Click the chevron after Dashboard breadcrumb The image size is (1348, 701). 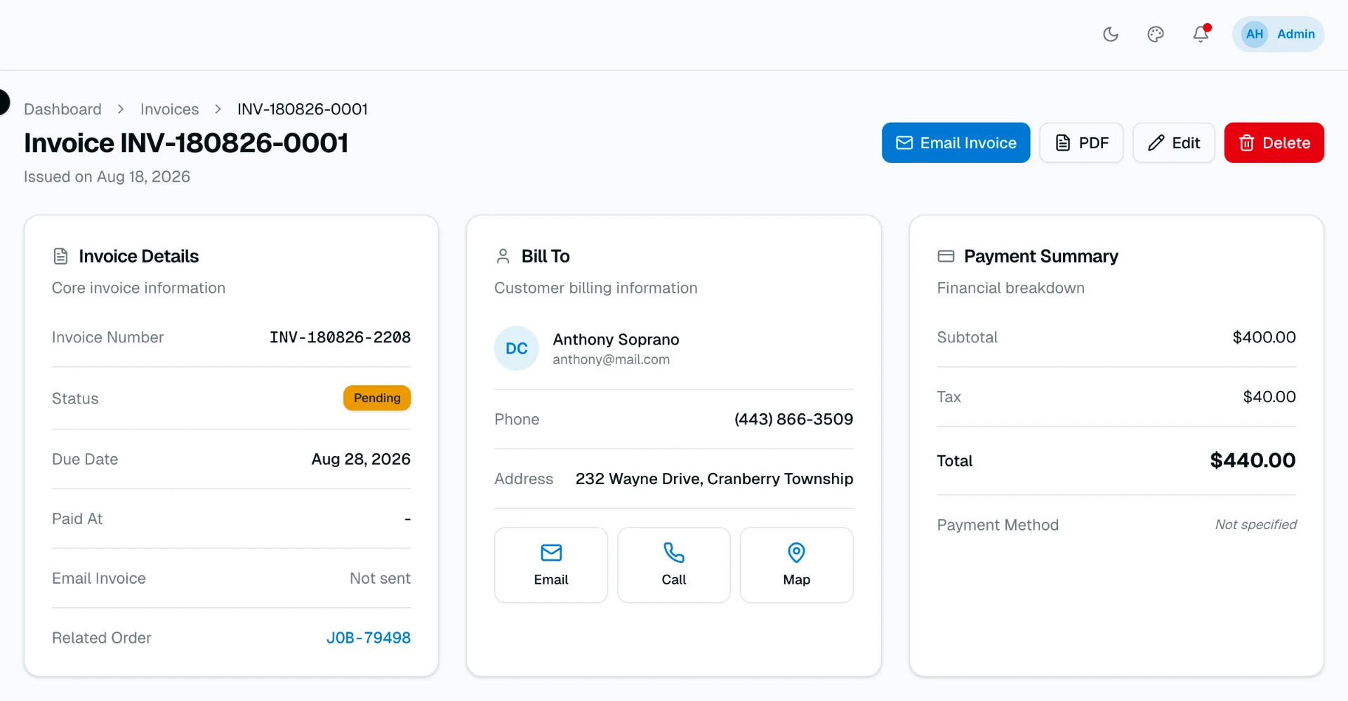(121, 109)
